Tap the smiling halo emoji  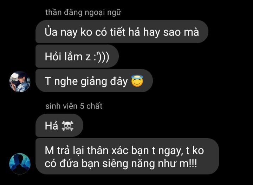(137, 81)
